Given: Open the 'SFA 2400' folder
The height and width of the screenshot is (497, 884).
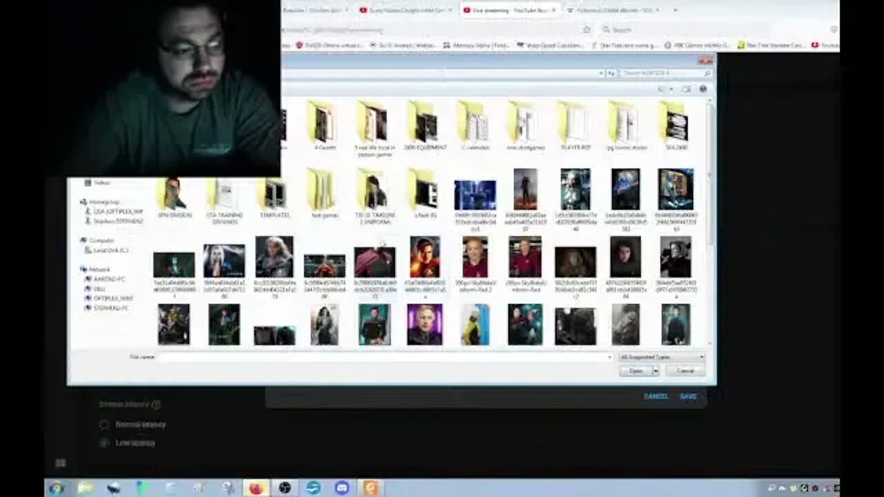Looking at the screenshot, I should point(675,126).
